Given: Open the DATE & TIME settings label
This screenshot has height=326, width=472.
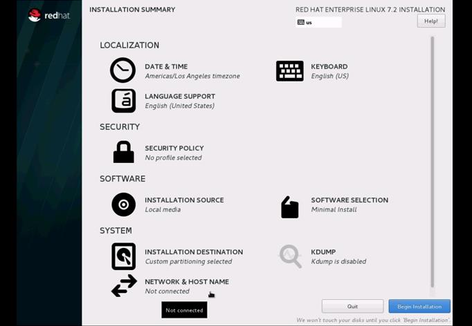Looking at the screenshot, I should pyautogui.click(x=166, y=66).
